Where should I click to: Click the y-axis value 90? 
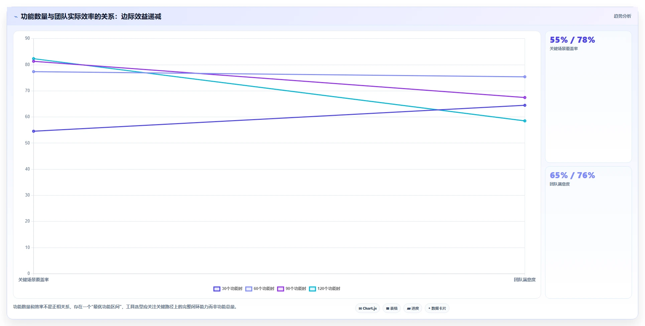pos(27,38)
